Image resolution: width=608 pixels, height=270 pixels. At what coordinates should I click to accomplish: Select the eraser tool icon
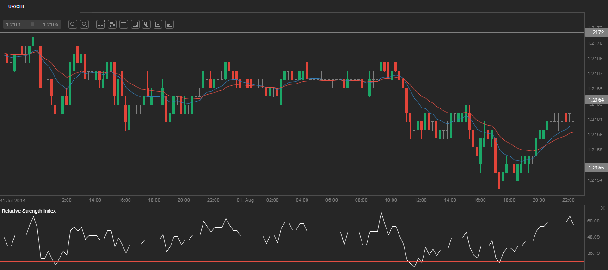[169, 24]
